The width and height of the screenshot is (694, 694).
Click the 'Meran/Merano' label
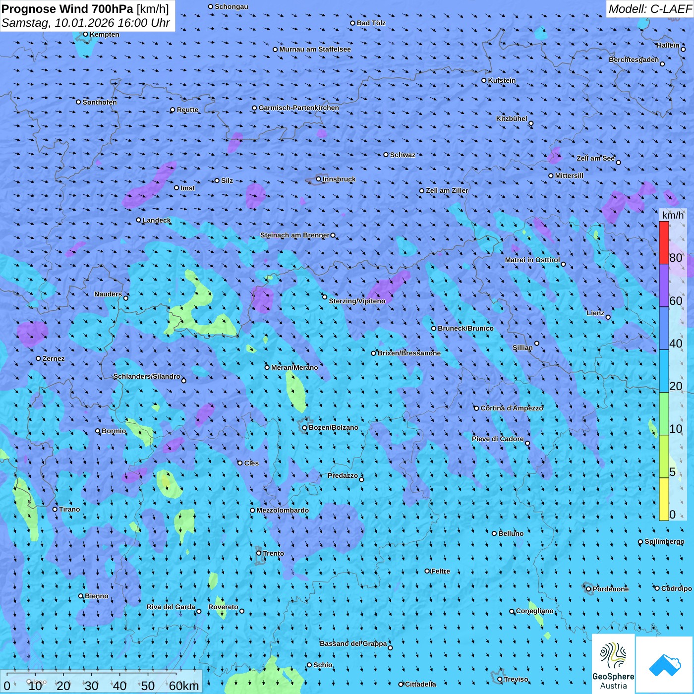294,367
